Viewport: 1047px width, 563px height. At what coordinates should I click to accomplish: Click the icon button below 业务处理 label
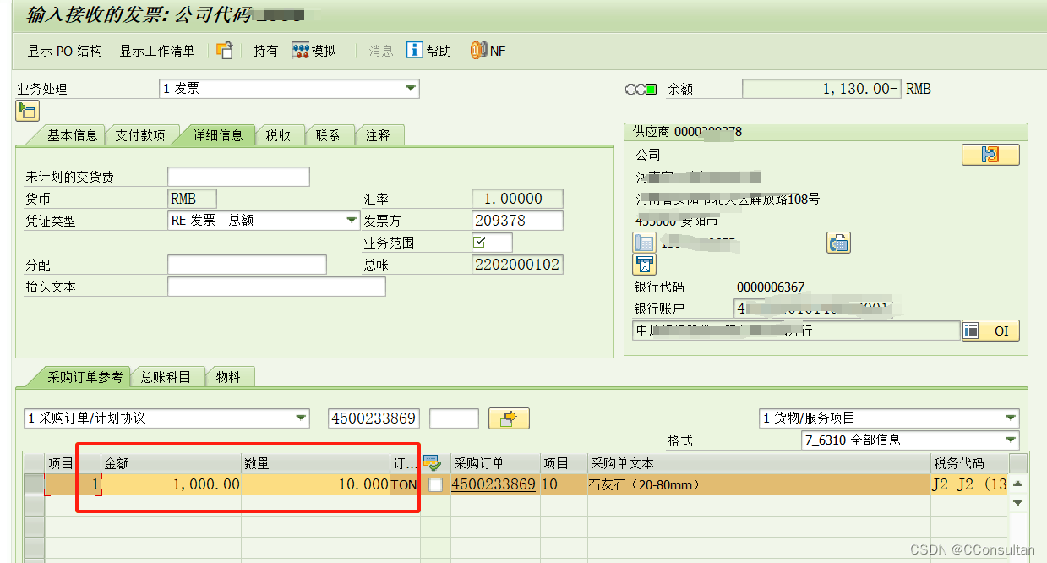[x=27, y=110]
